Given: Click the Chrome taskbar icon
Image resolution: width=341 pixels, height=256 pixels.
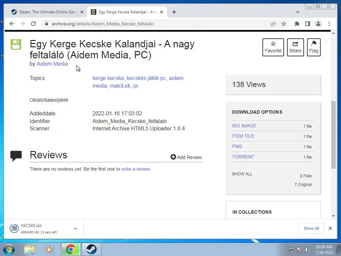Looking at the screenshot, I should (71, 249).
